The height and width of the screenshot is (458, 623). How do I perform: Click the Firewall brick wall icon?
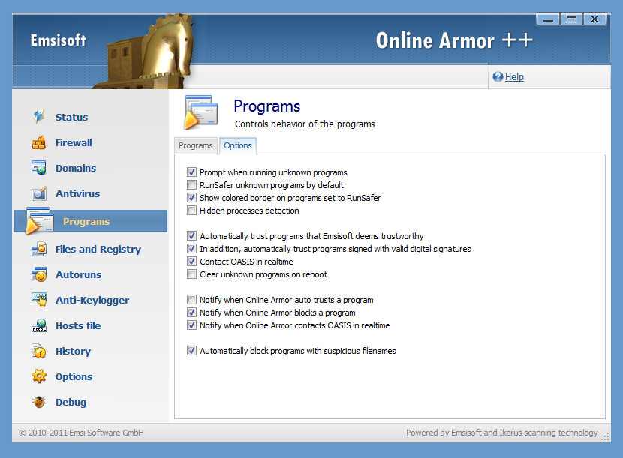click(39, 142)
